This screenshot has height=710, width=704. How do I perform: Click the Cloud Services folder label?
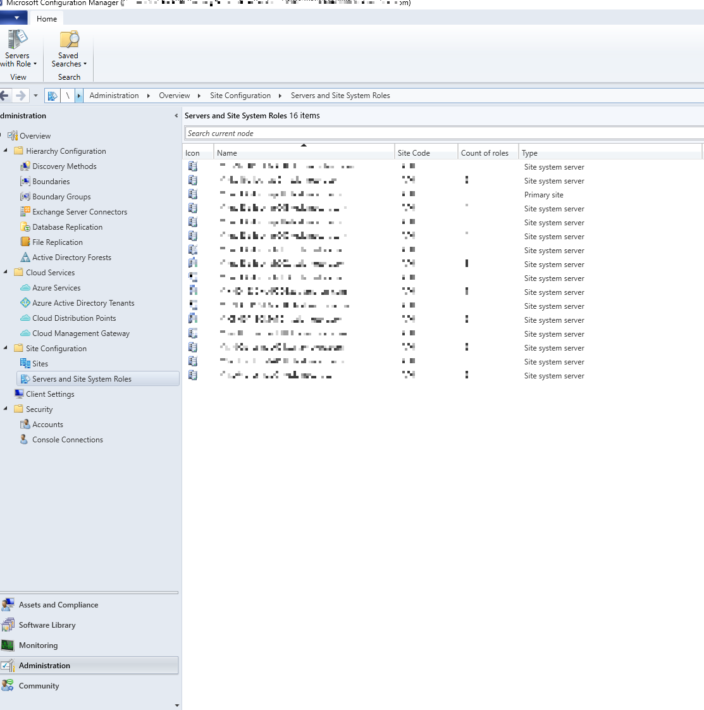tap(50, 273)
